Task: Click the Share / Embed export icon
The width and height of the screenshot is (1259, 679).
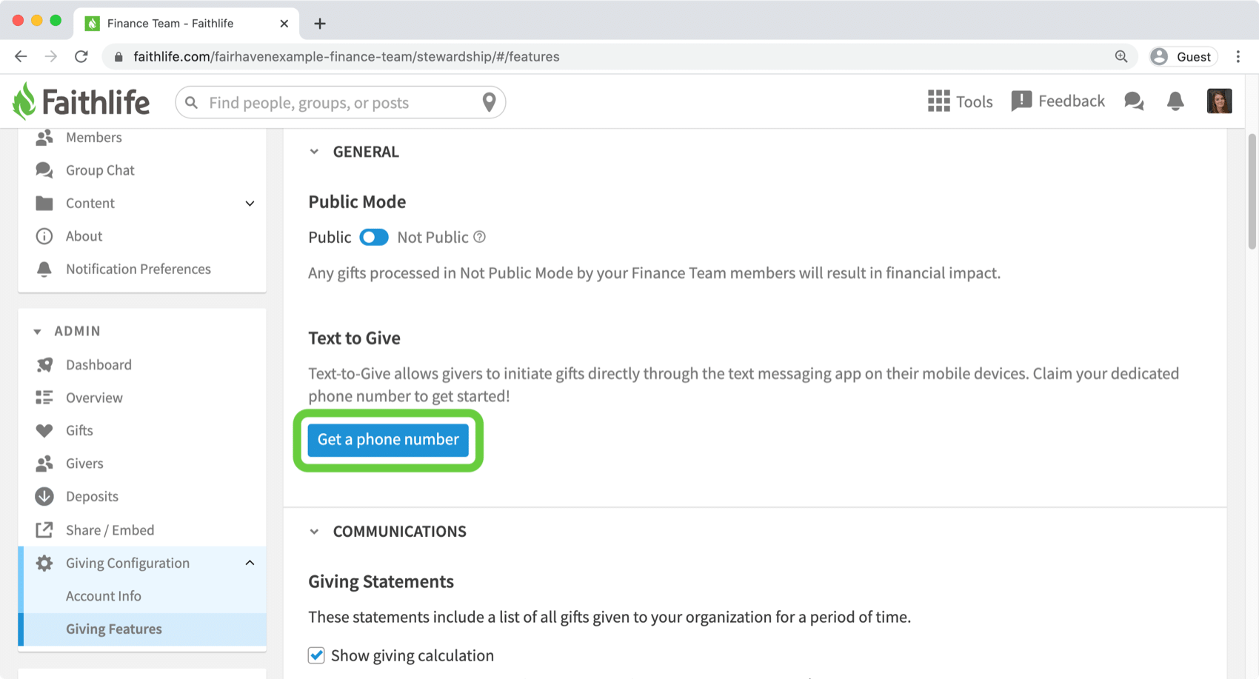Action: (44, 529)
